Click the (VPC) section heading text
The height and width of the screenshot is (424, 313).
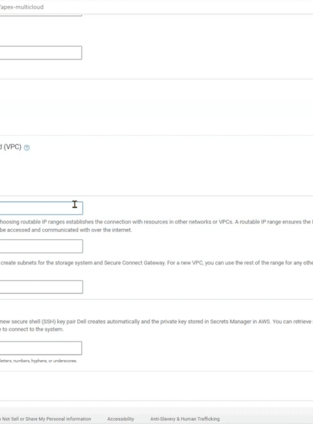click(x=11, y=147)
